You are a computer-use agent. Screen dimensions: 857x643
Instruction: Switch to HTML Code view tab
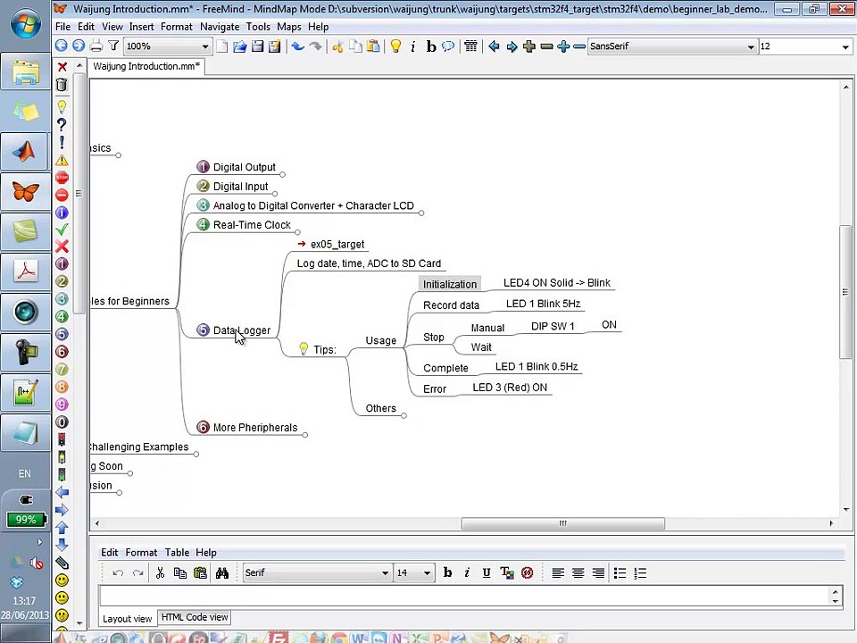click(x=195, y=617)
